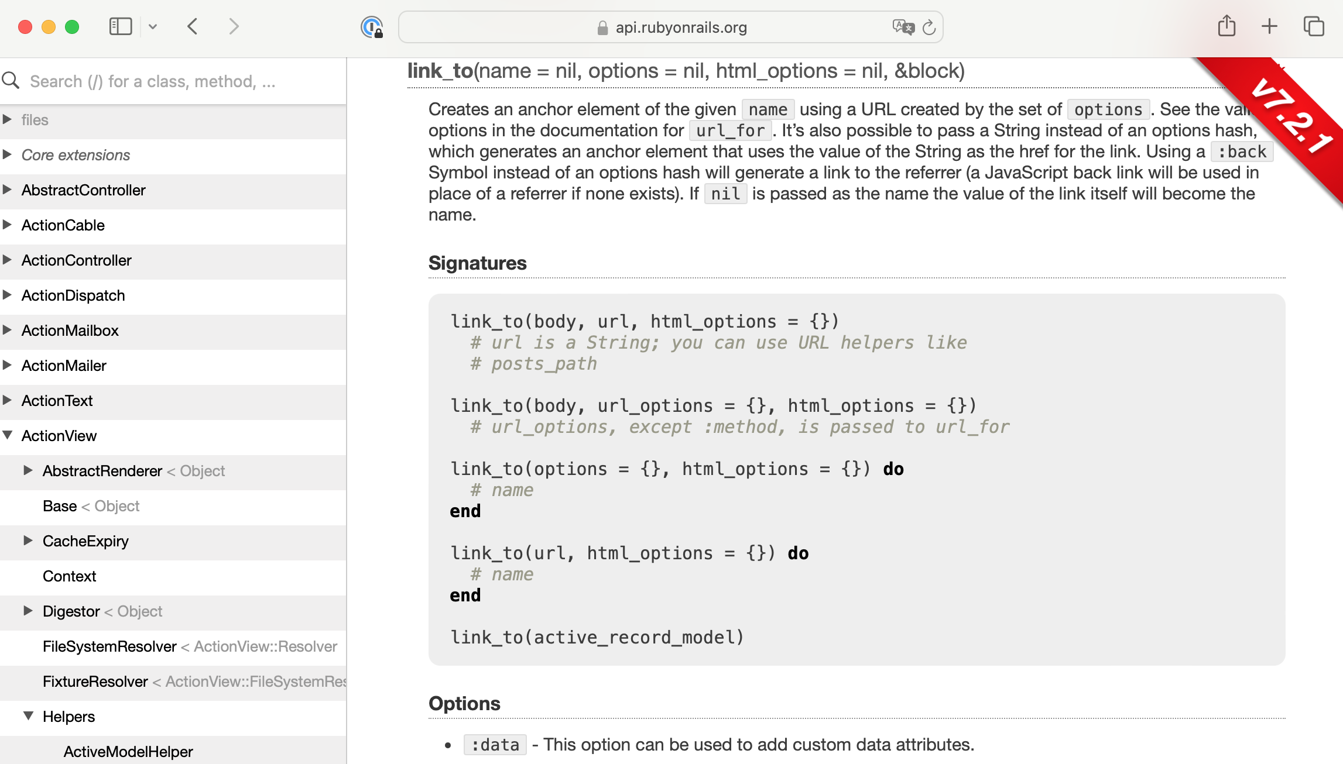Collapse the ActionView tree entry
The height and width of the screenshot is (764, 1343).
click(8, 435)
